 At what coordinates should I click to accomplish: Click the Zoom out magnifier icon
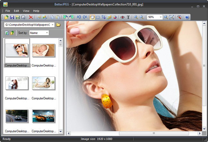pyautogui.click(x=141, y=17)
